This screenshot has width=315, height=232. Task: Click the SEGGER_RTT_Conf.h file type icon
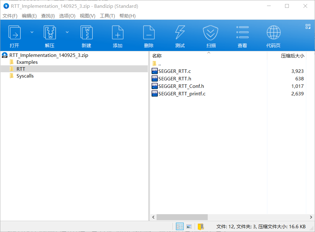[154, 86]
